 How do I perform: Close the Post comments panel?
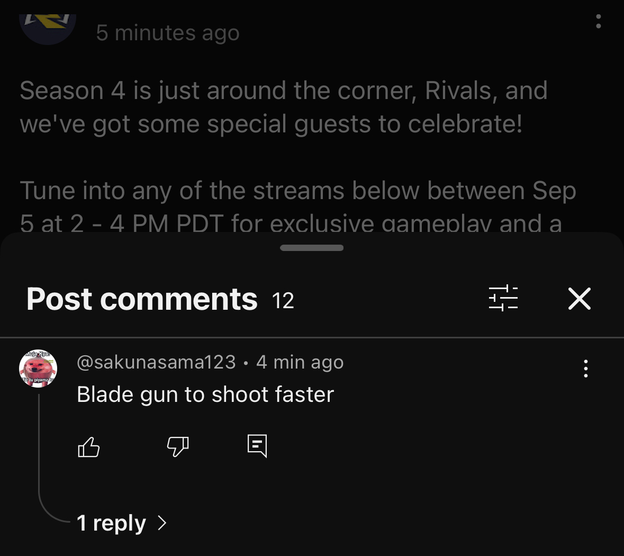tap(580, 298)
